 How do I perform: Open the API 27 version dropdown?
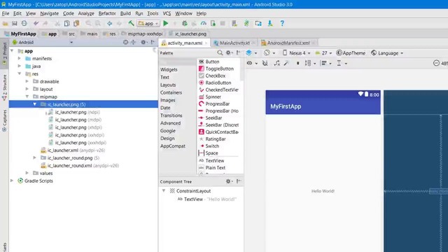click(x=323, y=53)
